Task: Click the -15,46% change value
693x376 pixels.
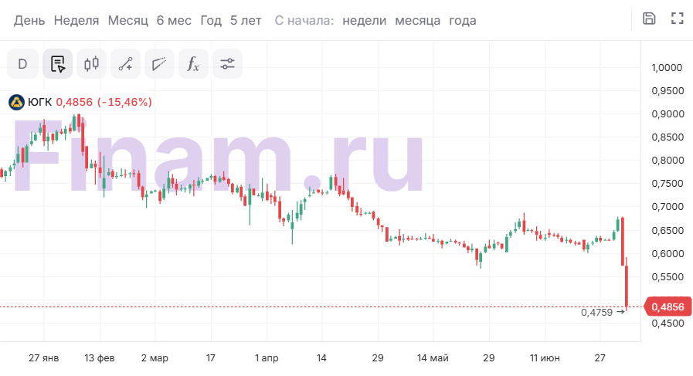Action: pyautogui.click(x=124, y=102)
